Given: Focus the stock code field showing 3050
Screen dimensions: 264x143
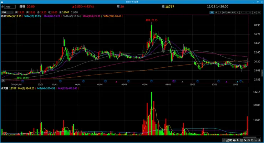Looking at the screenshot, I should point(10,7).
